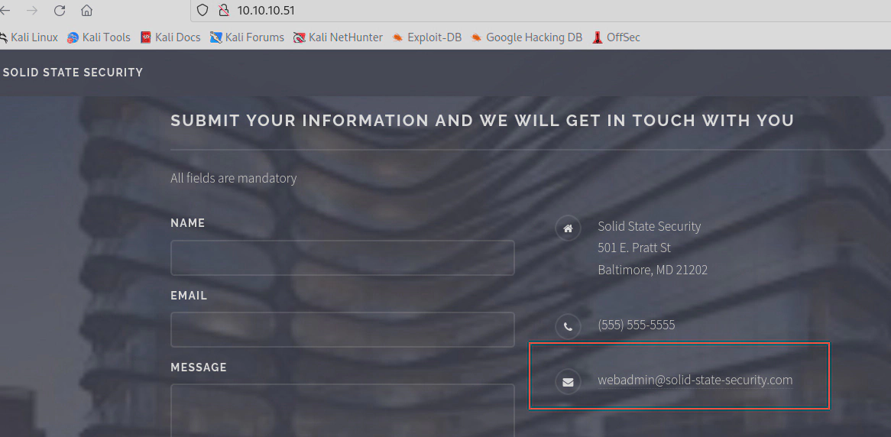Focus the Name input field
Screen dimensions: 891x437
click(342, 258)
